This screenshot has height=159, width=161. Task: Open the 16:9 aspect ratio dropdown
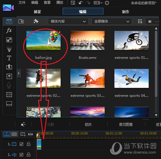click(98, 3)
